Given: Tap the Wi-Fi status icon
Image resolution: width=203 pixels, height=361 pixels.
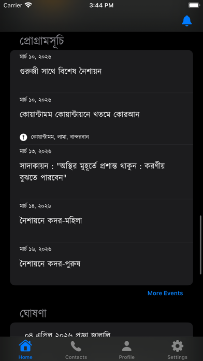Looking at the screenshot, I should (28, 5).
